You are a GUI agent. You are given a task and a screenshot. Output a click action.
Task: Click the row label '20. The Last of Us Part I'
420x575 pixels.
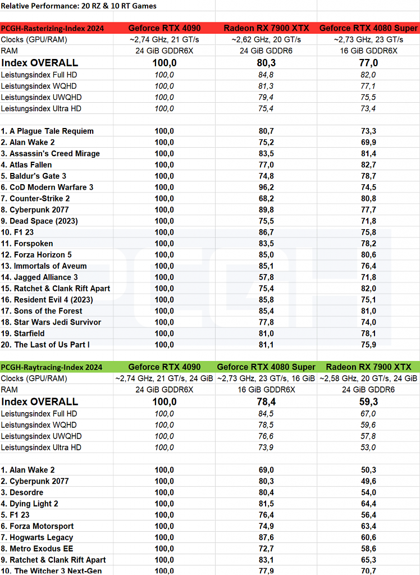[45, 345]
